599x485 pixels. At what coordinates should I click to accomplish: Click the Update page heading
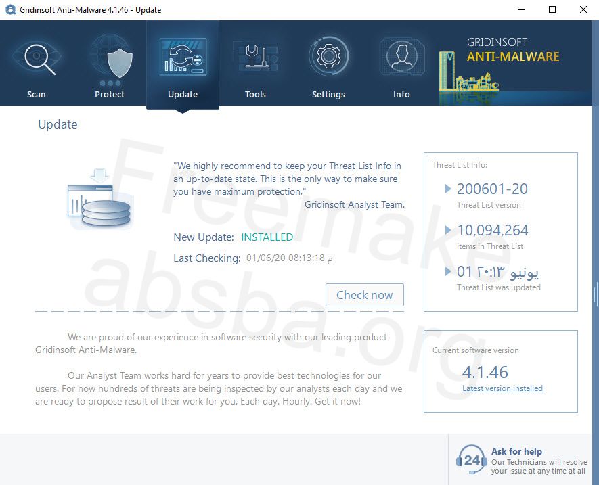(x=58, y=124)
